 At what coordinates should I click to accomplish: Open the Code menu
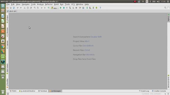pos(33,4)
